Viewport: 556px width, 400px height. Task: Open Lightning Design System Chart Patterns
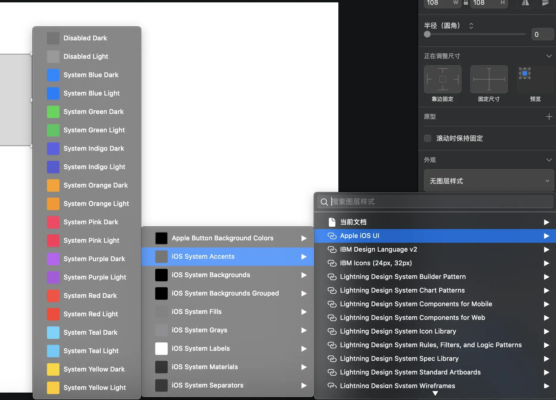pyautogui.click(x=435, y=291)
